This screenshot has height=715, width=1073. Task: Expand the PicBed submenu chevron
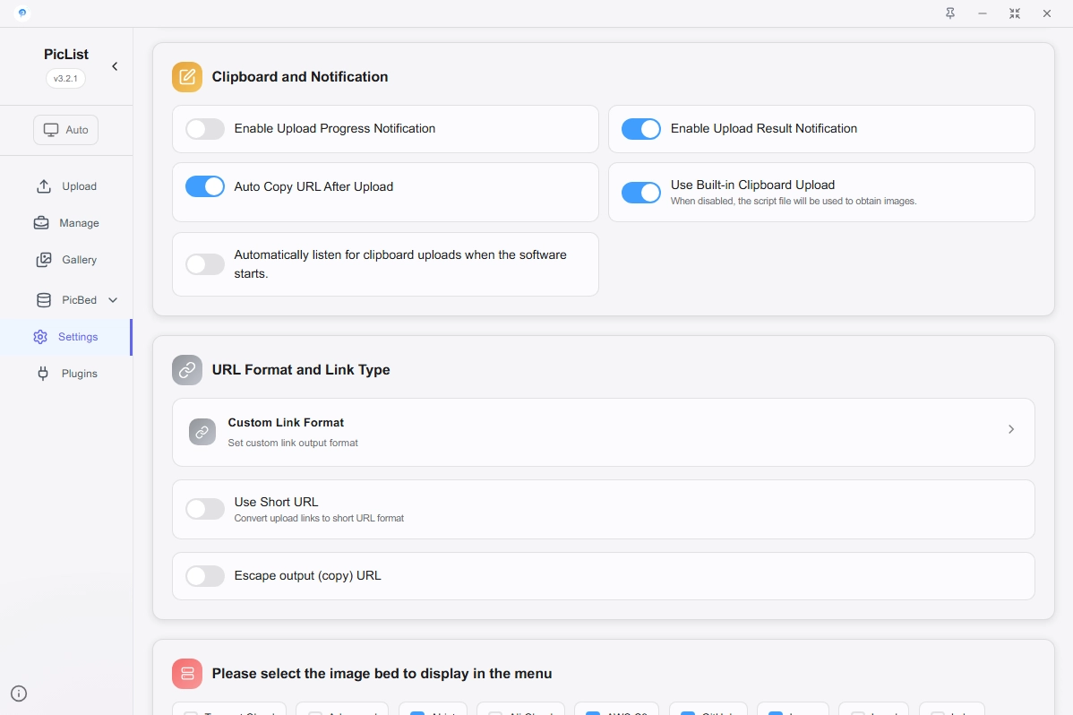pos(113,300)
